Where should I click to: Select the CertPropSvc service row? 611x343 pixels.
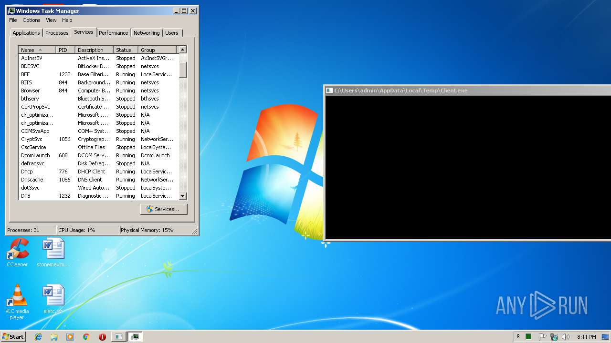(x=98, y=107)
